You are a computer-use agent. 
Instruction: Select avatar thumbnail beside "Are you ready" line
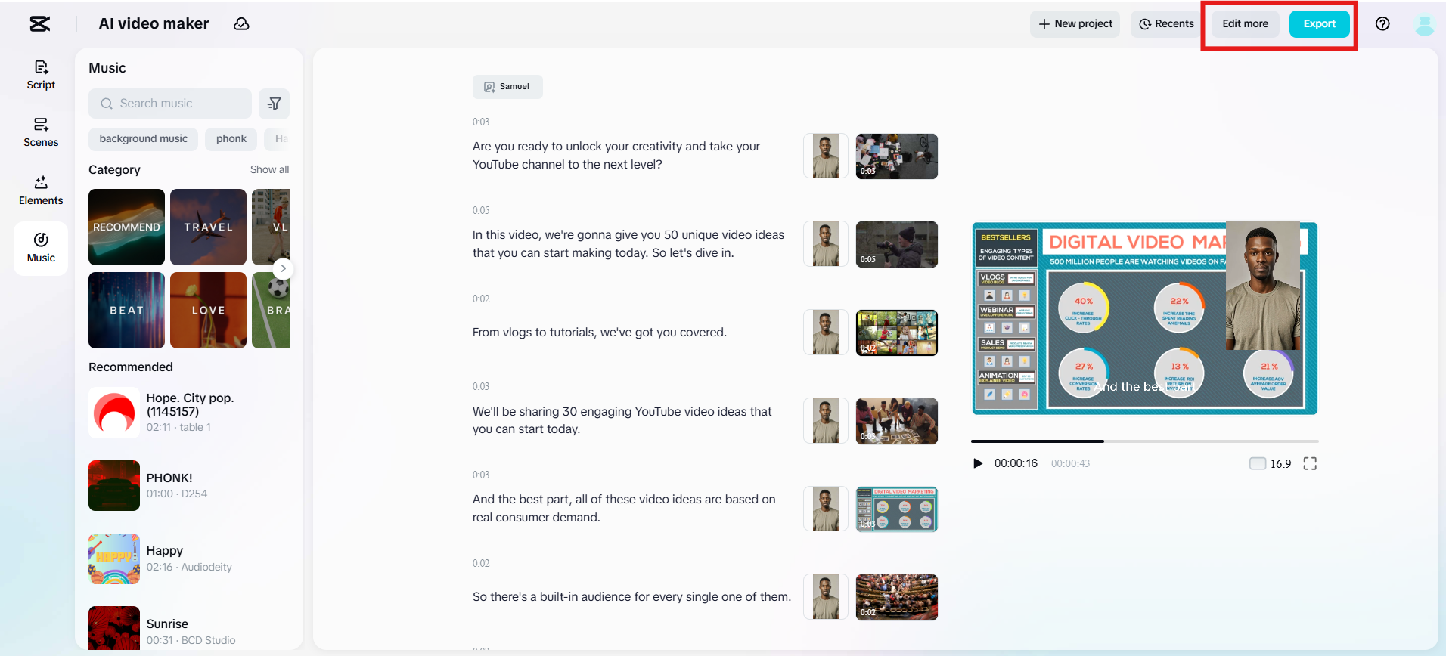pos(826,156)
